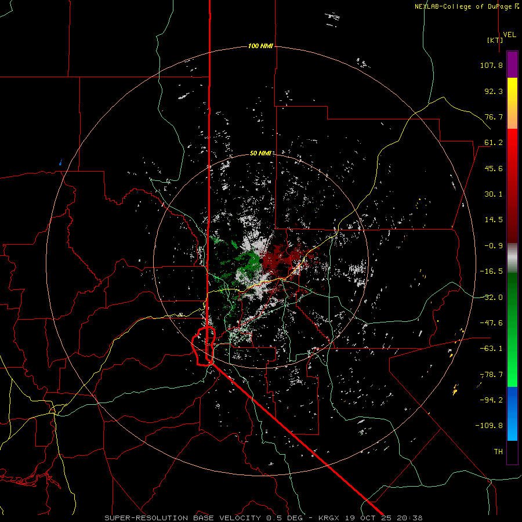
Task: Select the -78.7 velocity scale label
Action: (x=491, y=375)
